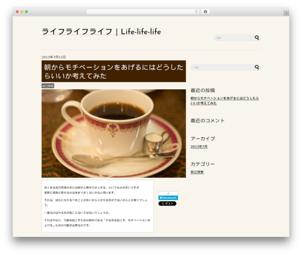This screenshot has width=302, height=255.
Task: Click the X ポスト share button
Action: [x=167, y=204]
